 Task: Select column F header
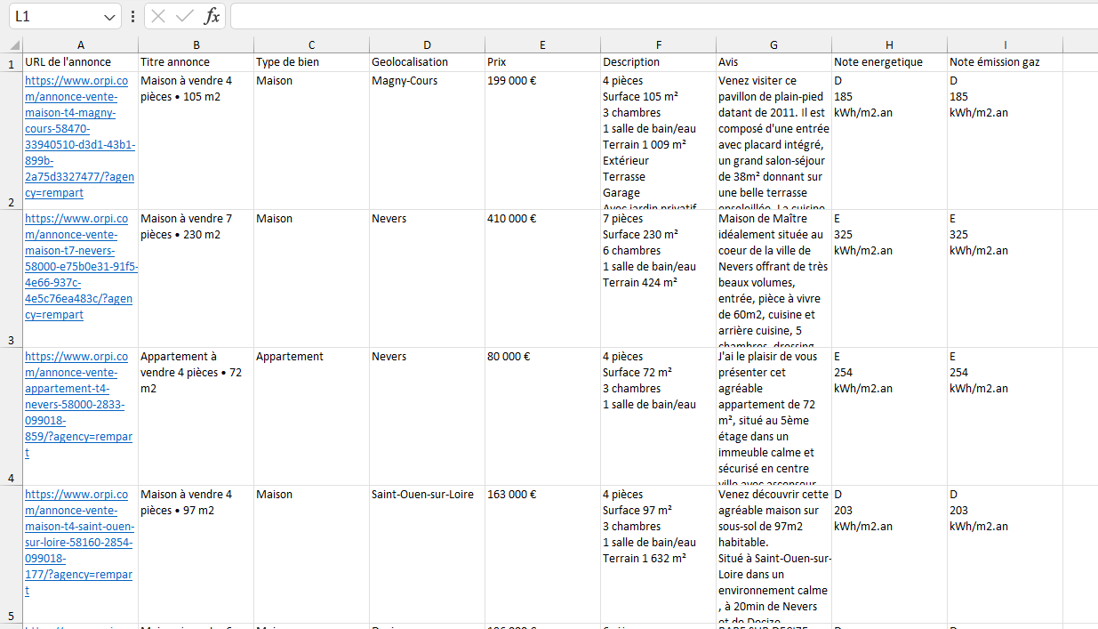[659, 45]
